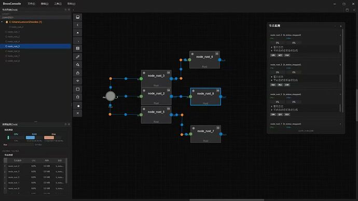
Task: Click the upward triangle icon in canvas toolbar
Action: pyautogui.click(x=78, y=33)
